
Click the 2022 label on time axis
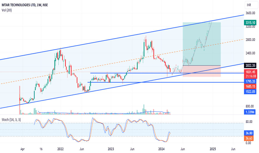61,149
